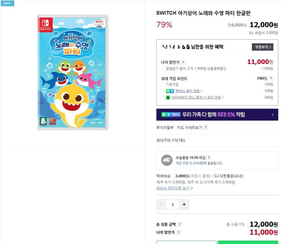
Task: Click the BEST badge label
Action: click(7, 3)
